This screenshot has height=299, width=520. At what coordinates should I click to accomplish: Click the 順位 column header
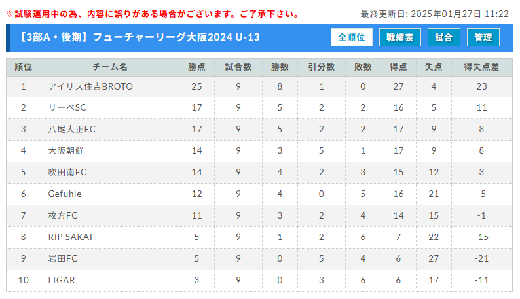(24, 67)
